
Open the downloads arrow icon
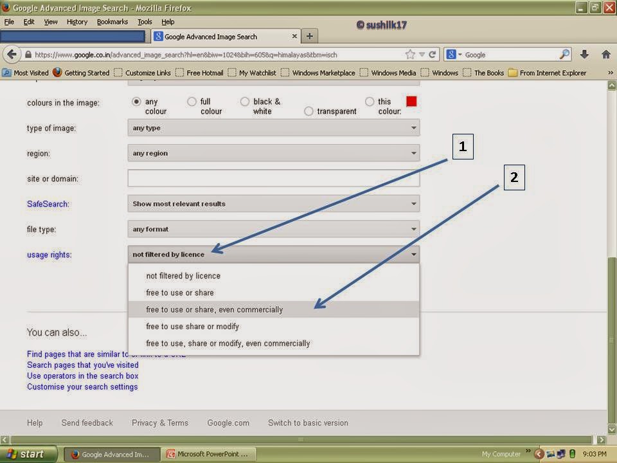(584, 55)
